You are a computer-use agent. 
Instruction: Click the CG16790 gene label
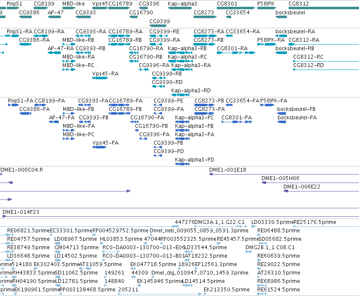tap(141, 12)
